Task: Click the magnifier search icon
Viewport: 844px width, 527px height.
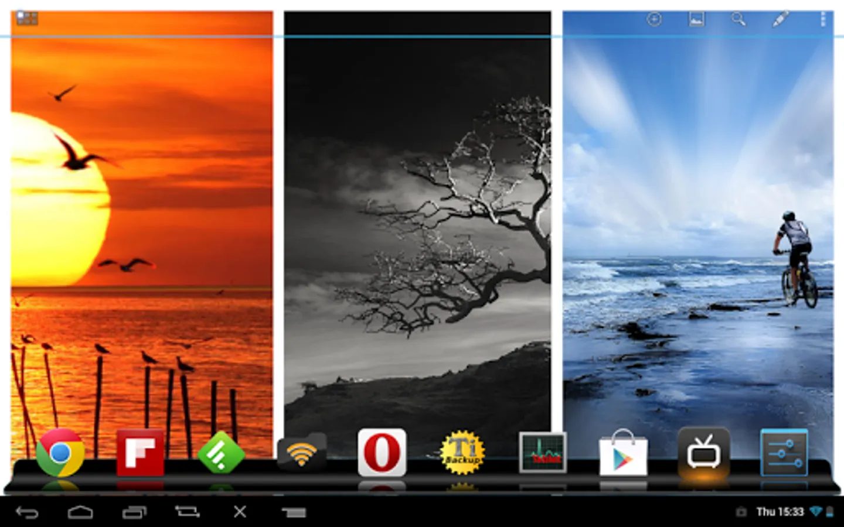Action: click(738, 19)
